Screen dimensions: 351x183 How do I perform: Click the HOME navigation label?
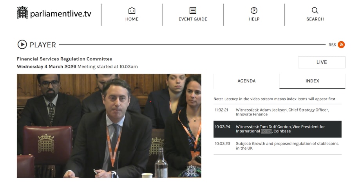tap(132, 19)
